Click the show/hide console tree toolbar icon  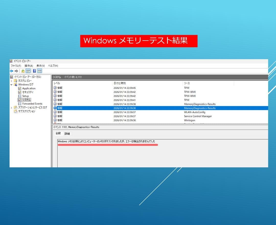28,71
